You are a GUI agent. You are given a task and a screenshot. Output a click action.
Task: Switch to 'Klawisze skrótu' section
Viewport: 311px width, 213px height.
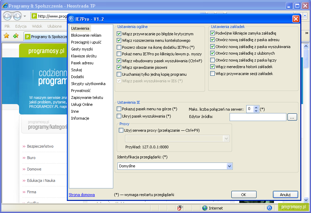pos(84,56)
